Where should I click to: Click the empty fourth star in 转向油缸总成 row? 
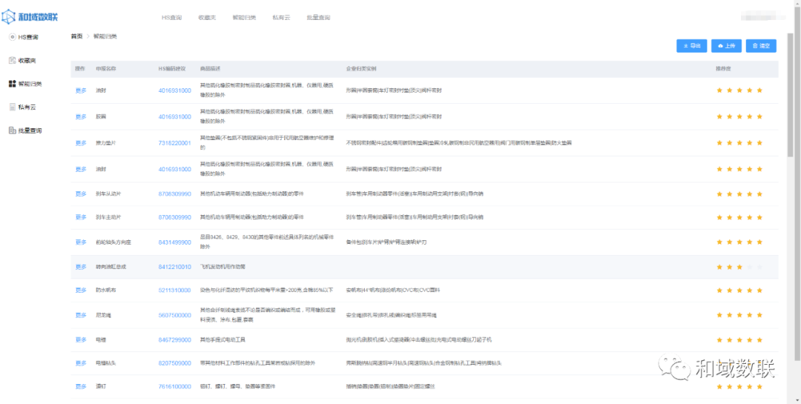tap(749, 267)
